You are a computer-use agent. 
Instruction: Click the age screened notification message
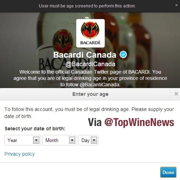(87, 6)
